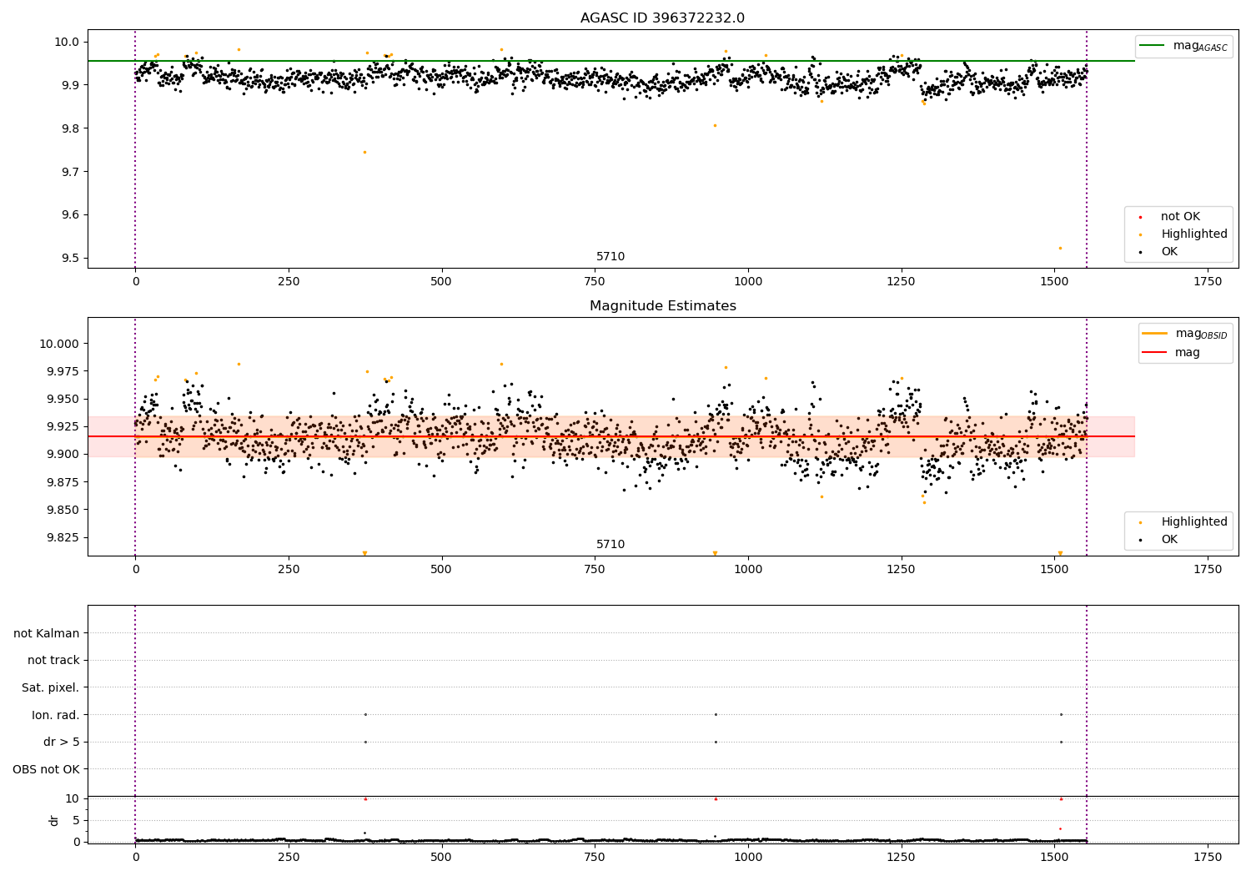Click the 'not Kalman' axis label
The width and height of the screenshot is (1251, 876).
47,633
